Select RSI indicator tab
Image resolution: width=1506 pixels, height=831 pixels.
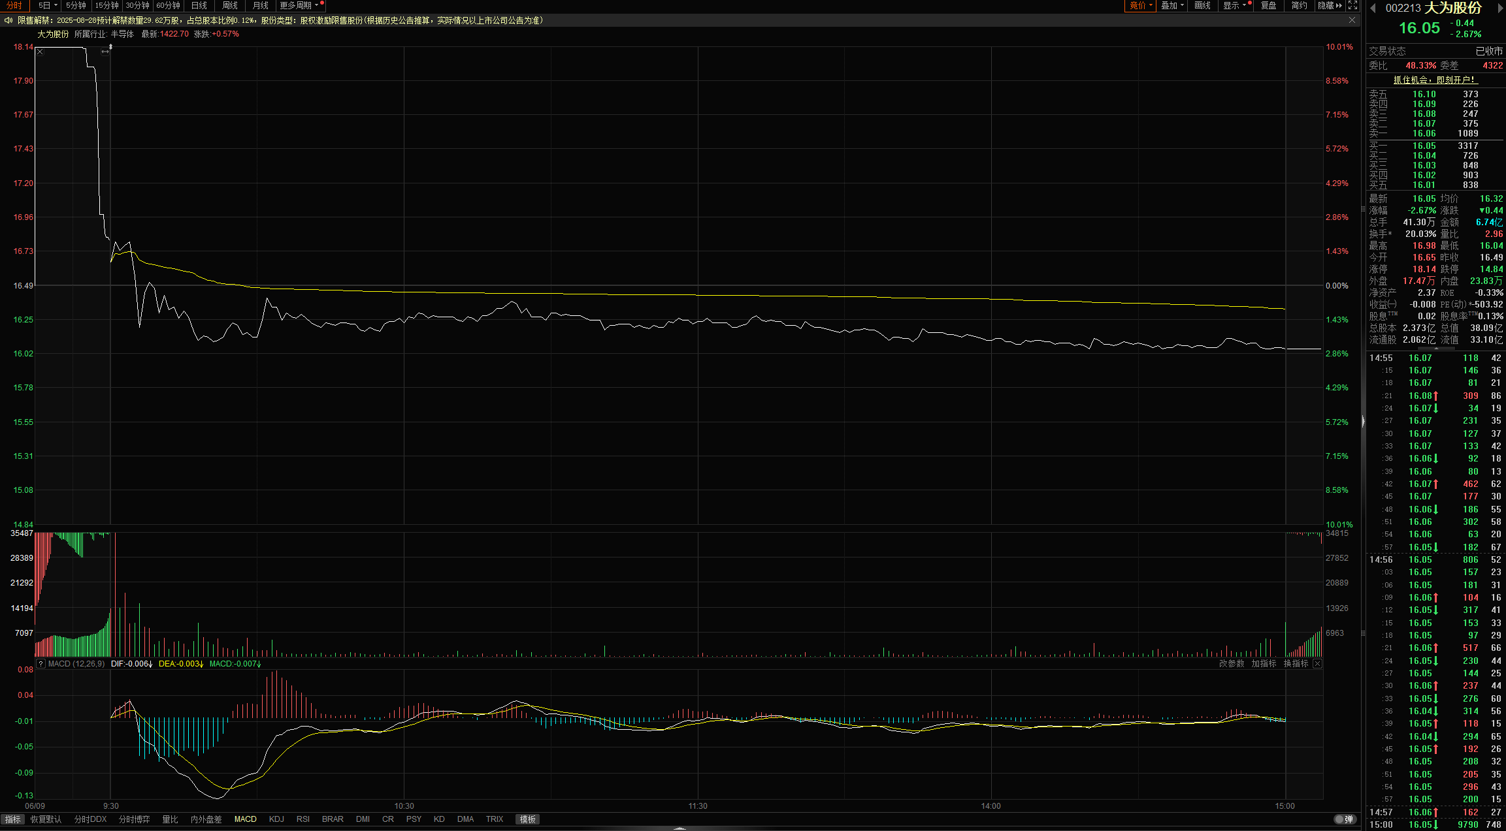click(303, 819)
